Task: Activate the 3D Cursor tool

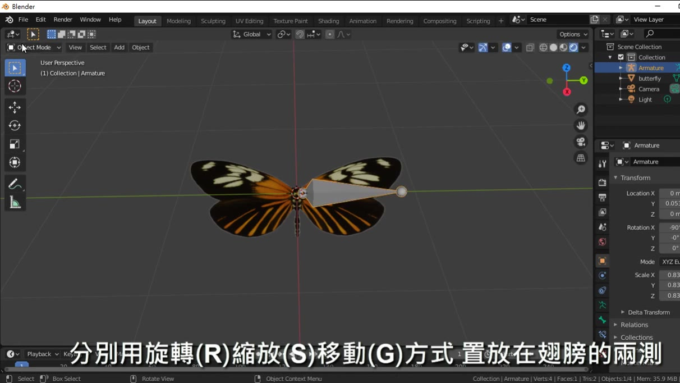Action: (15, 86)
